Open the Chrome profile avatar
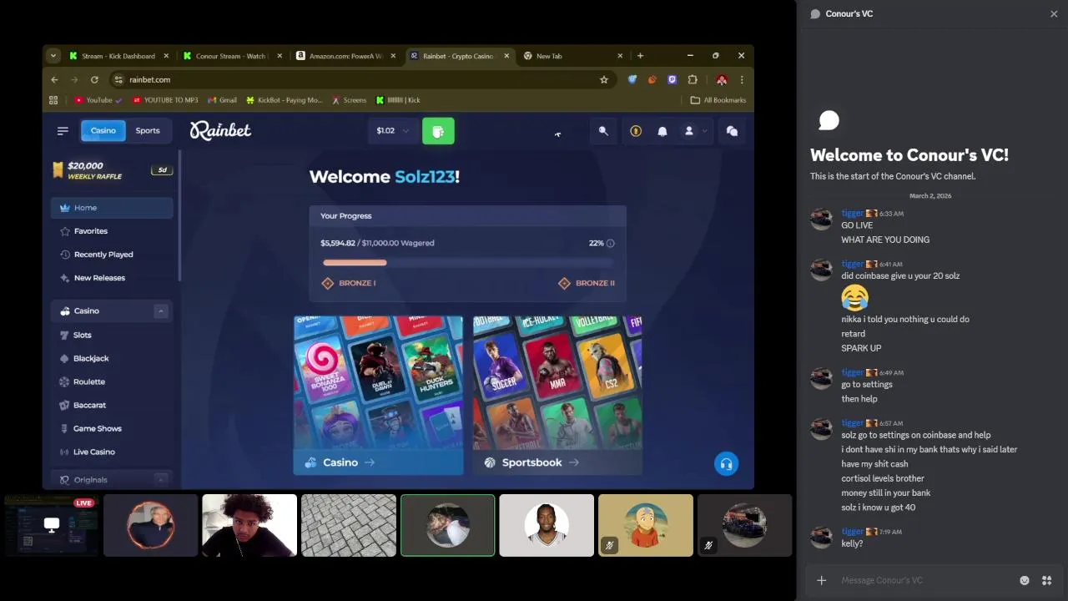Viewport: 1068px width, 601px height. click(722, 79)
